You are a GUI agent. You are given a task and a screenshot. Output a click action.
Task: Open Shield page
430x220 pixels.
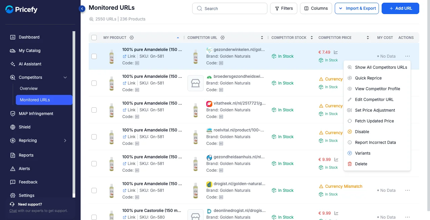click(x=25, y=127)
